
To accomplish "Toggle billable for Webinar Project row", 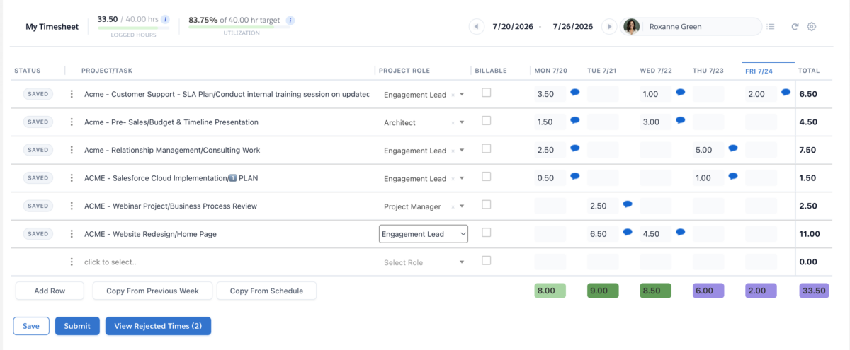I will [486, 204].
